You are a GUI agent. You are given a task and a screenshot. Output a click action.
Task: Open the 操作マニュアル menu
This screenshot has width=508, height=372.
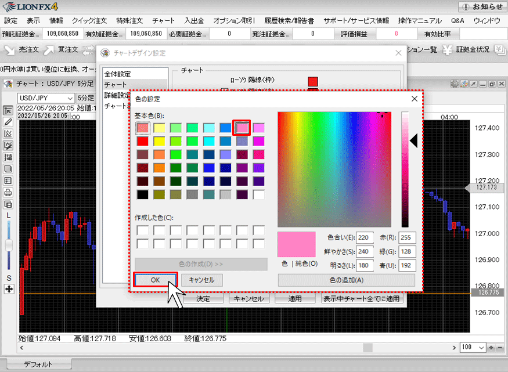(420, 21)
